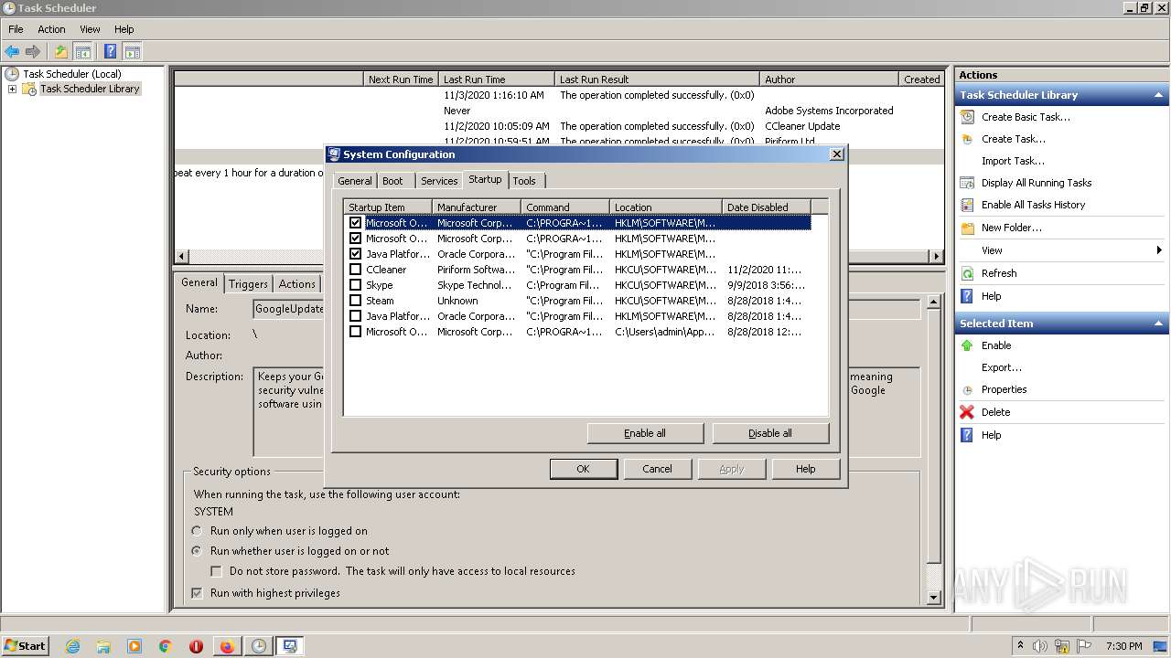This screenshot has width=1171, height=658.
Task: Switch to Services tab in System Configuration
Action: pyautogui.click(x=439, y=181)
